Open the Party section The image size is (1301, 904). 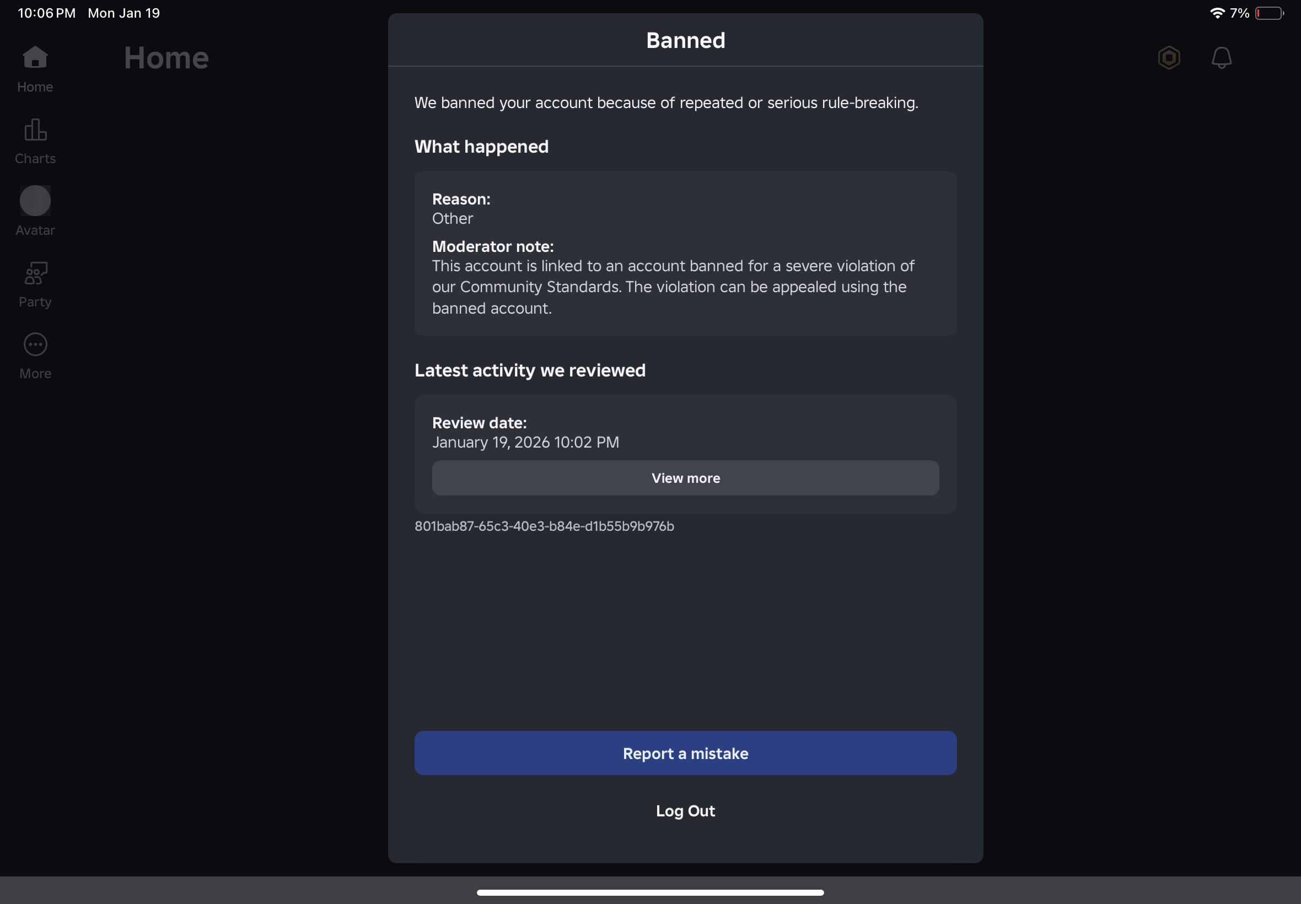[35, 283]
